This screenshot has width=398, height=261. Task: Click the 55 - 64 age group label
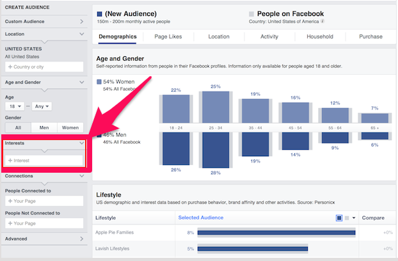[335, 128]
